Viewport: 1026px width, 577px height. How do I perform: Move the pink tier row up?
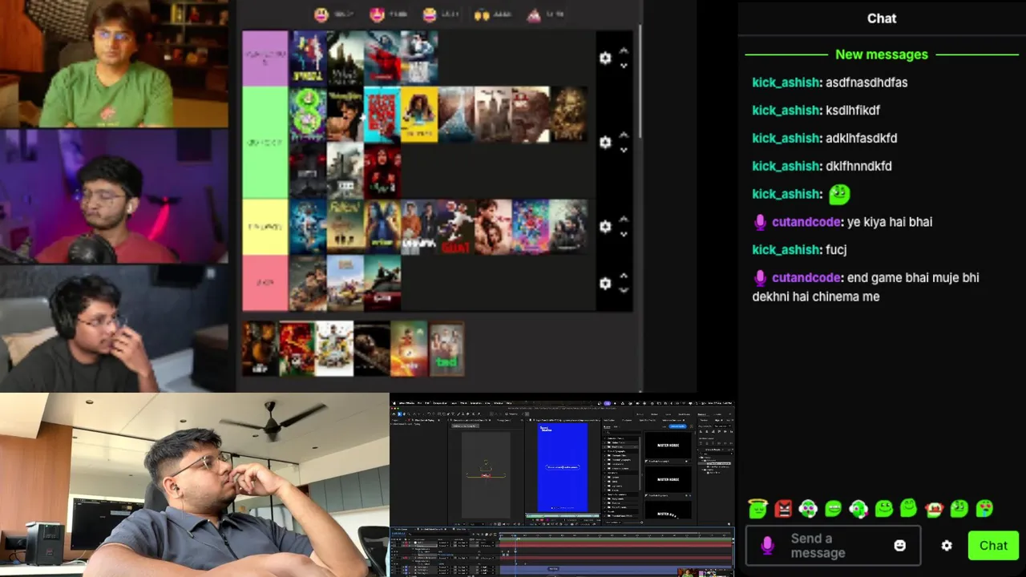(x=624, y=276)
